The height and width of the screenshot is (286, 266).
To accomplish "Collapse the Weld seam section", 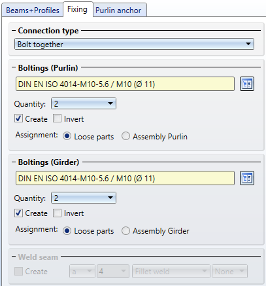I will (14, 257).
